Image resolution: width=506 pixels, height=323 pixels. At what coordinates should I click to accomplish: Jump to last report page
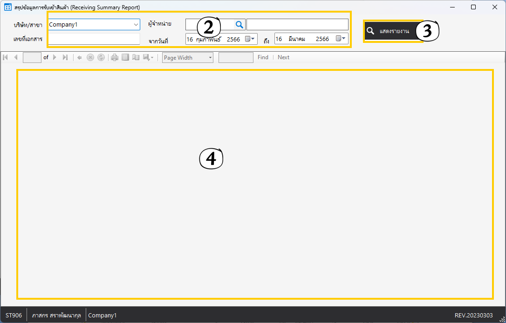click(x=65, y=57)
